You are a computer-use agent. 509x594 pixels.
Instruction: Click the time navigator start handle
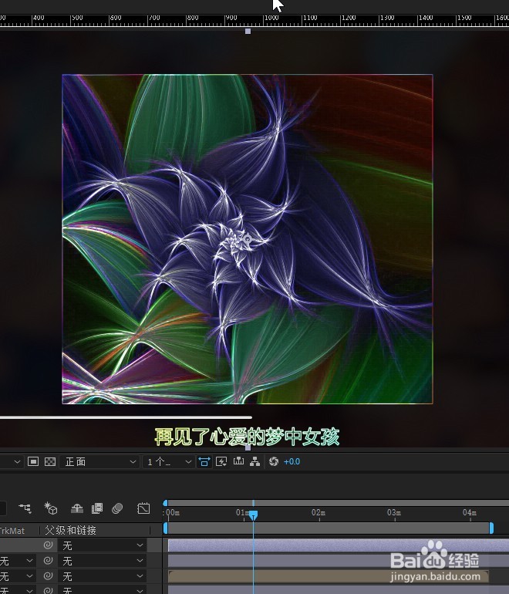(x=165, y=503)
